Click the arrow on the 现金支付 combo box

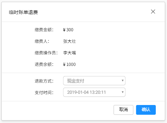pyautogui.click(x=123, y=81)
